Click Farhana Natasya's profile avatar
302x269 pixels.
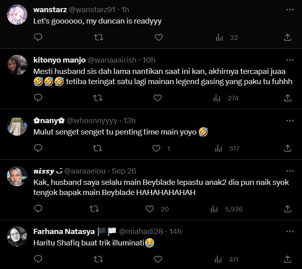coord(17,236)
